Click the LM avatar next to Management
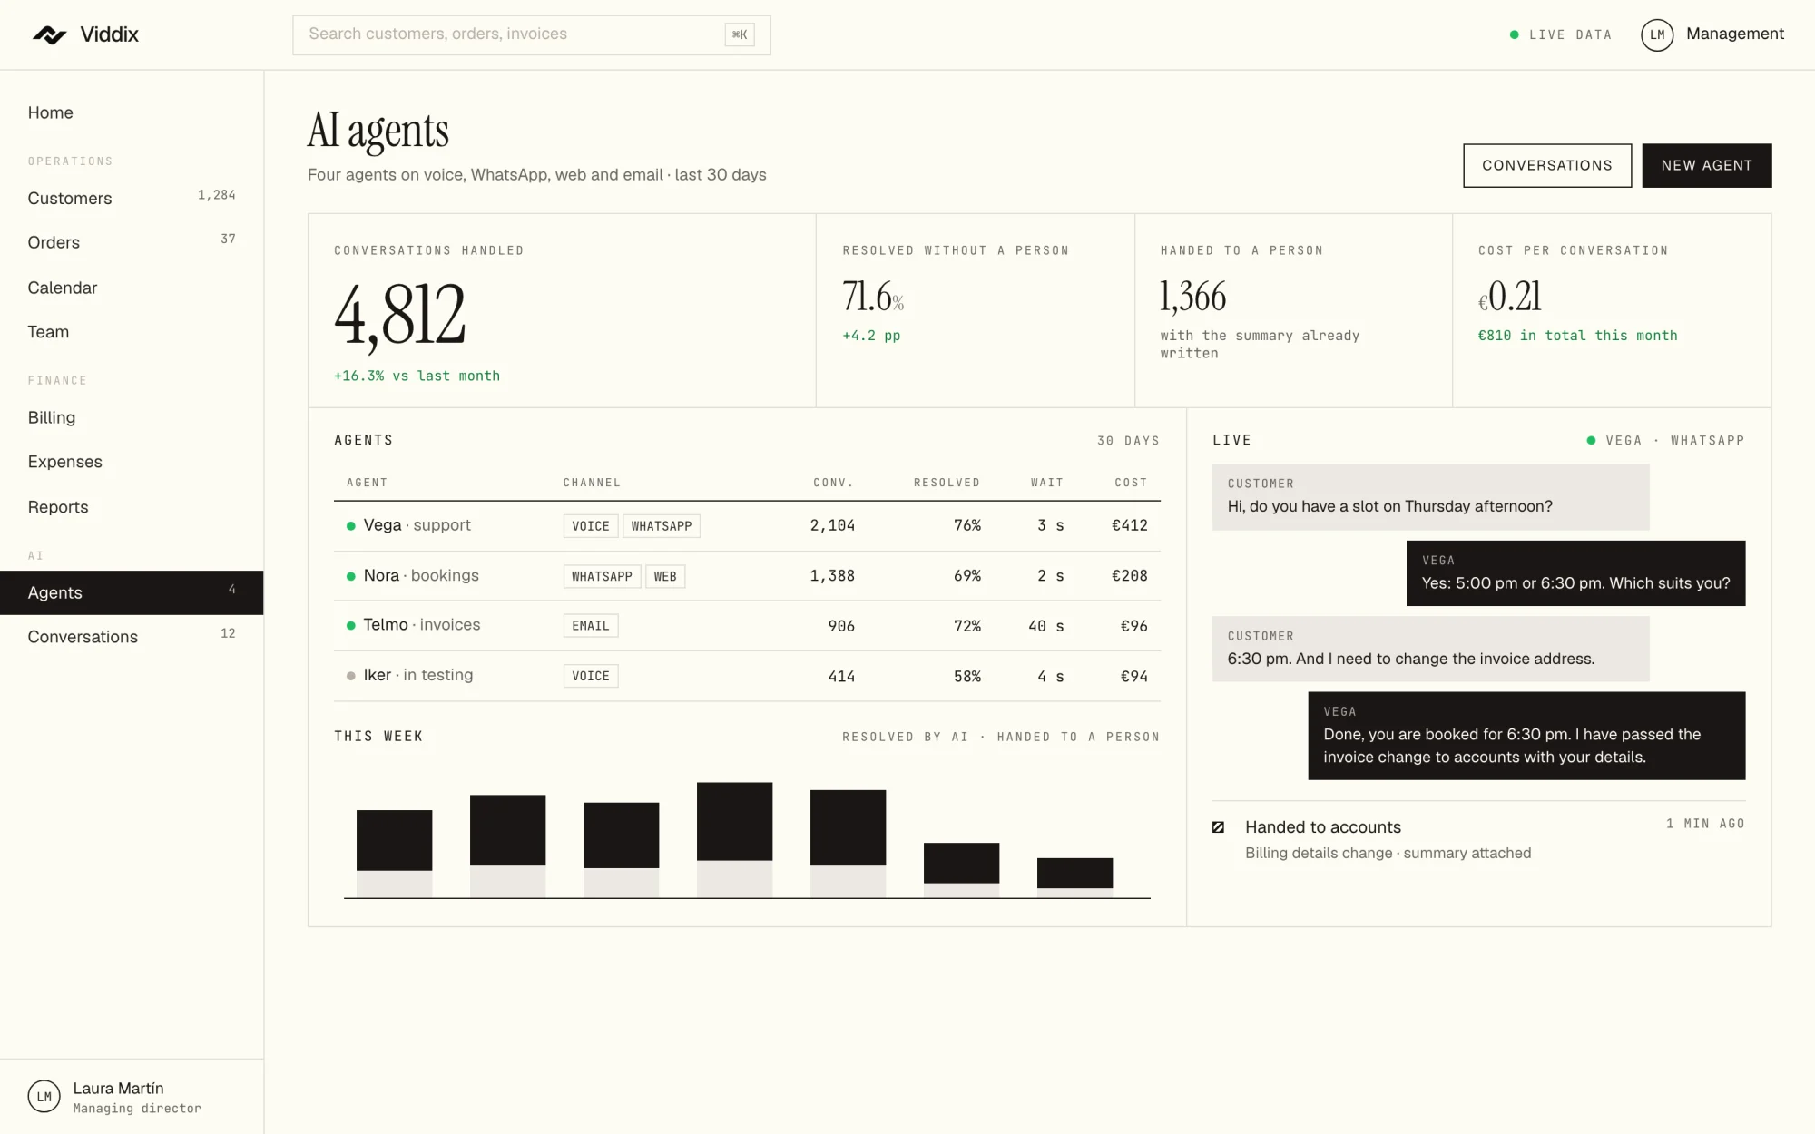The height and width of the screenshot is (1134, 1815). pyautogui.click(x=1657, y=34)
